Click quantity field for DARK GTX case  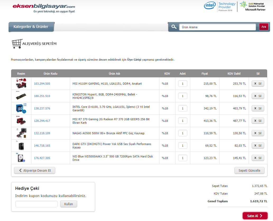tap(183, 146)
